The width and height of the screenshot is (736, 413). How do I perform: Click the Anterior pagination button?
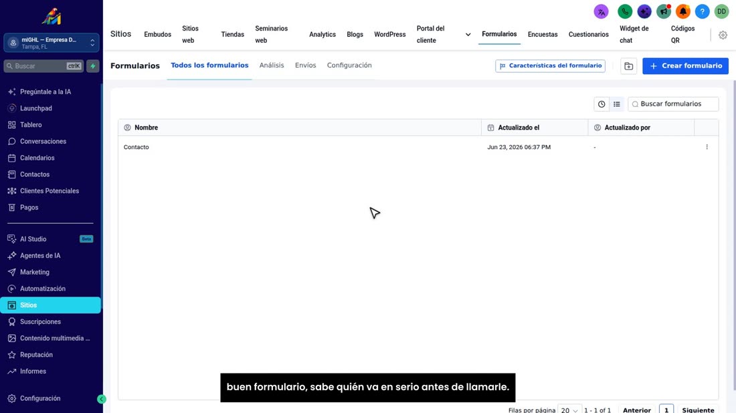[637, 410]
